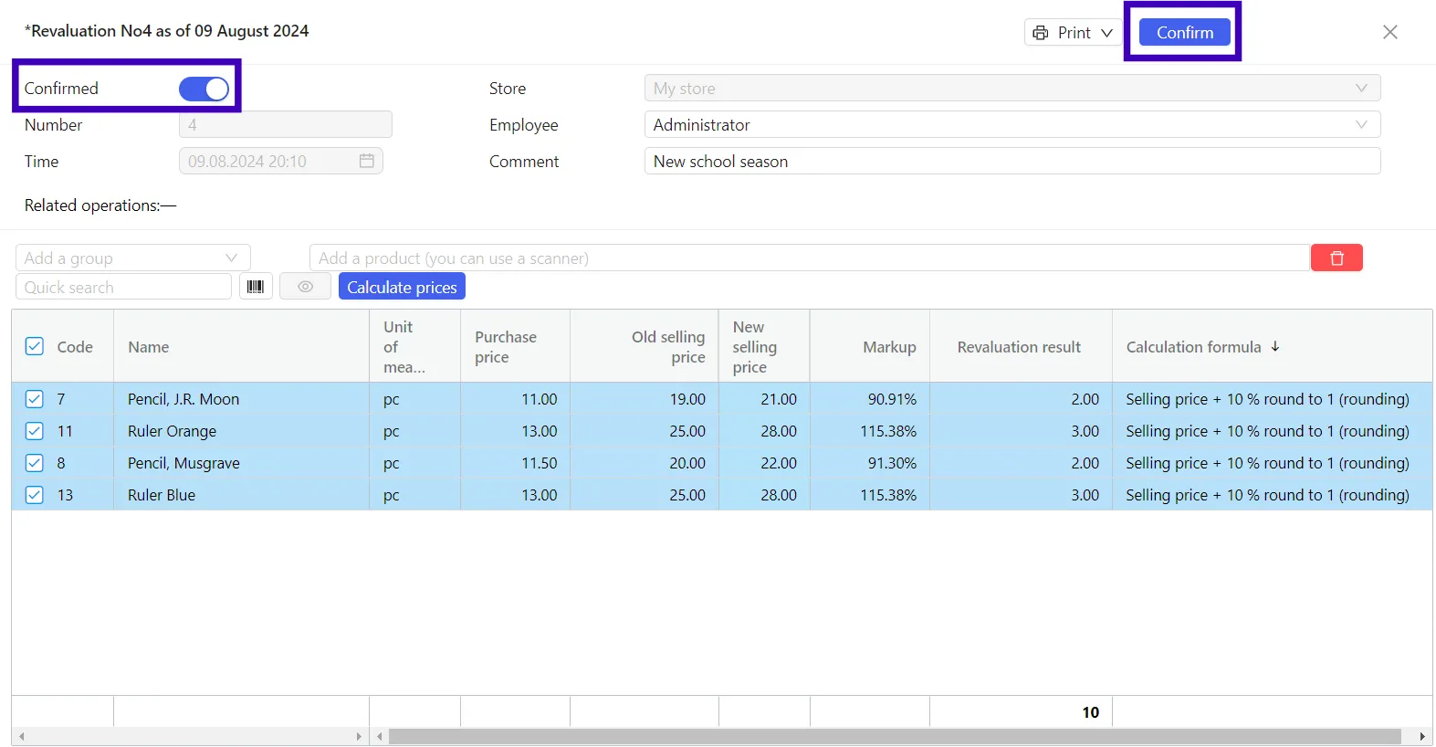
Task: Click the barcode scanner icon button
Action: [256, 287]
